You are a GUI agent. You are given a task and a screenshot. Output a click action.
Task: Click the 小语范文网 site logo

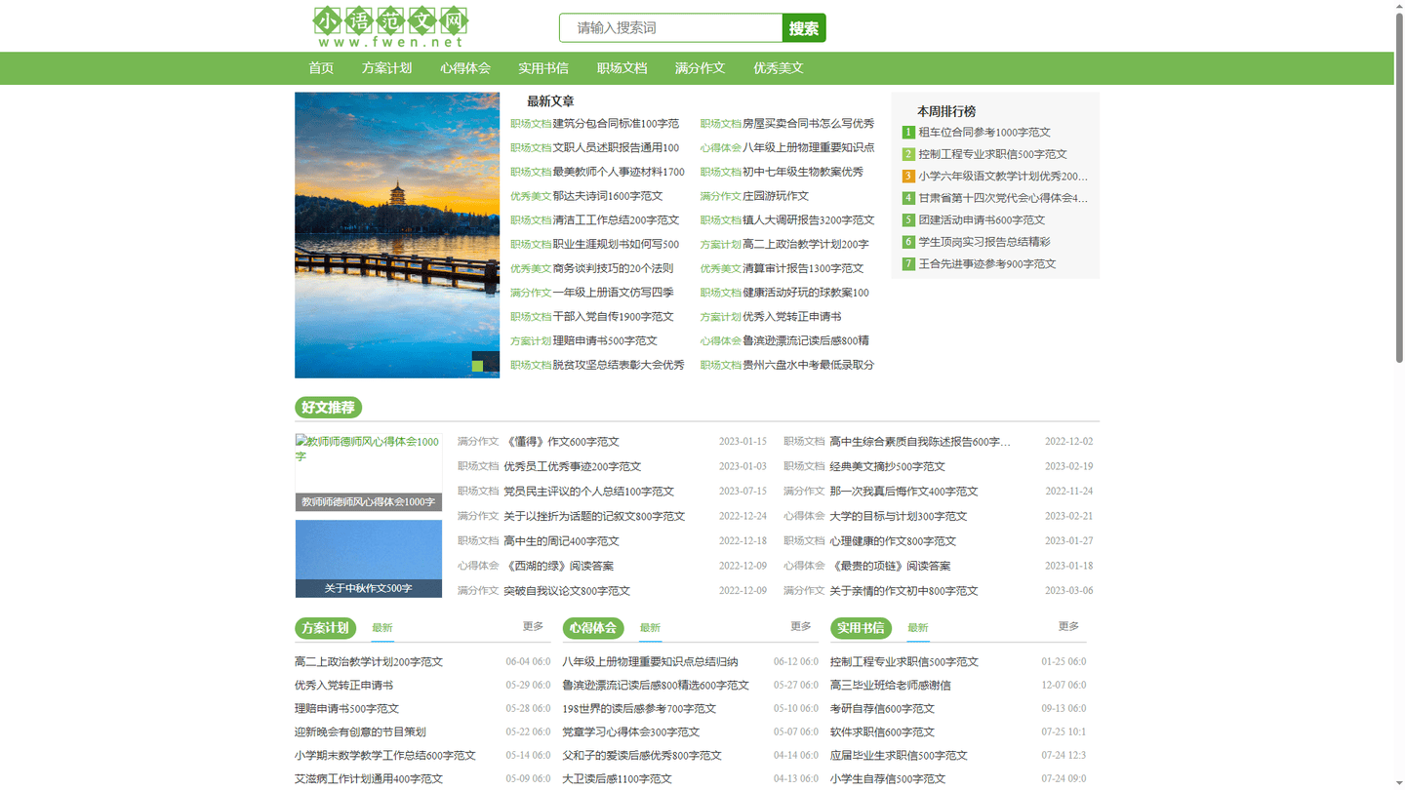point(390,27)
